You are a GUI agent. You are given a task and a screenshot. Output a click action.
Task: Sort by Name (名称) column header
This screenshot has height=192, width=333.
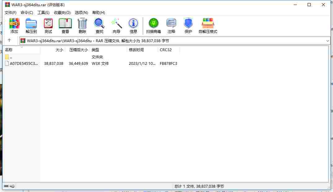(x=22, y=50)
